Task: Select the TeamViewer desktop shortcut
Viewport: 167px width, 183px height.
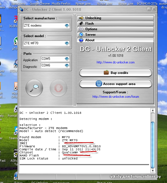Action: coord(14,134)
